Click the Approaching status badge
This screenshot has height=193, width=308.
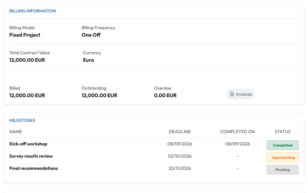coord(283,157)
